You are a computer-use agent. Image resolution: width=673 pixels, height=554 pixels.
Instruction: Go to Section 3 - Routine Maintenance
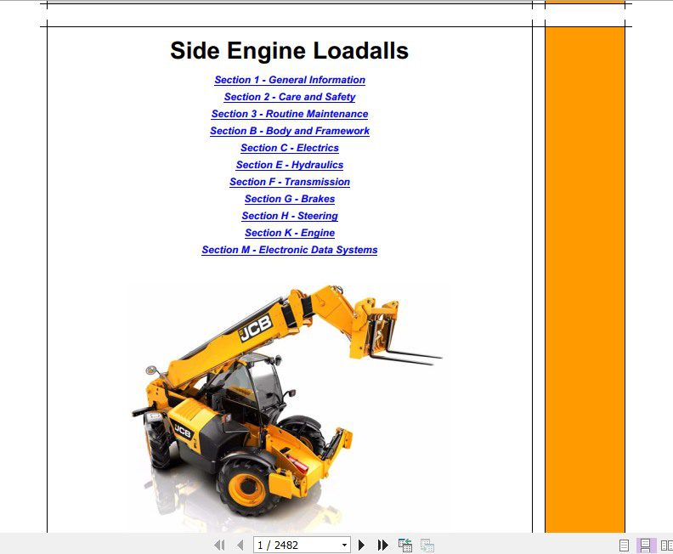pyautogui.click(x=290, y=114)
